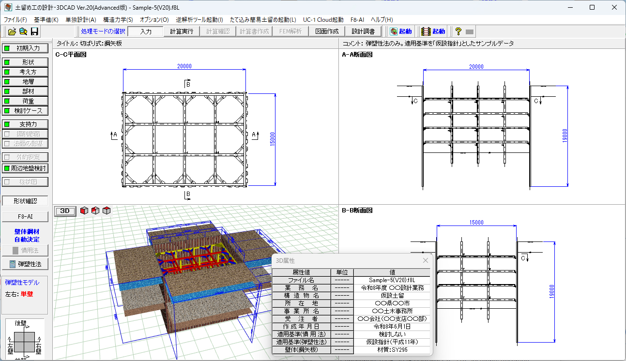626x361 pixels.
Task: Click the sample data folder icon with magnifier
Action: pos(23,31)
